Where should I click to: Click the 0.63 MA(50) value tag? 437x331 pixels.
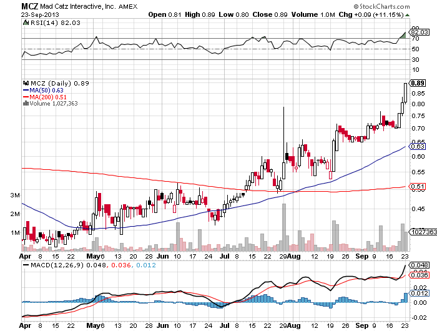417,146
